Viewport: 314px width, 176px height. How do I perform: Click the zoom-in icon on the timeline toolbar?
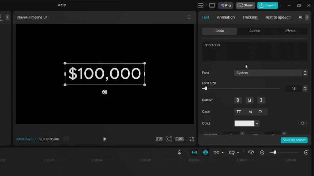point(306,152)
